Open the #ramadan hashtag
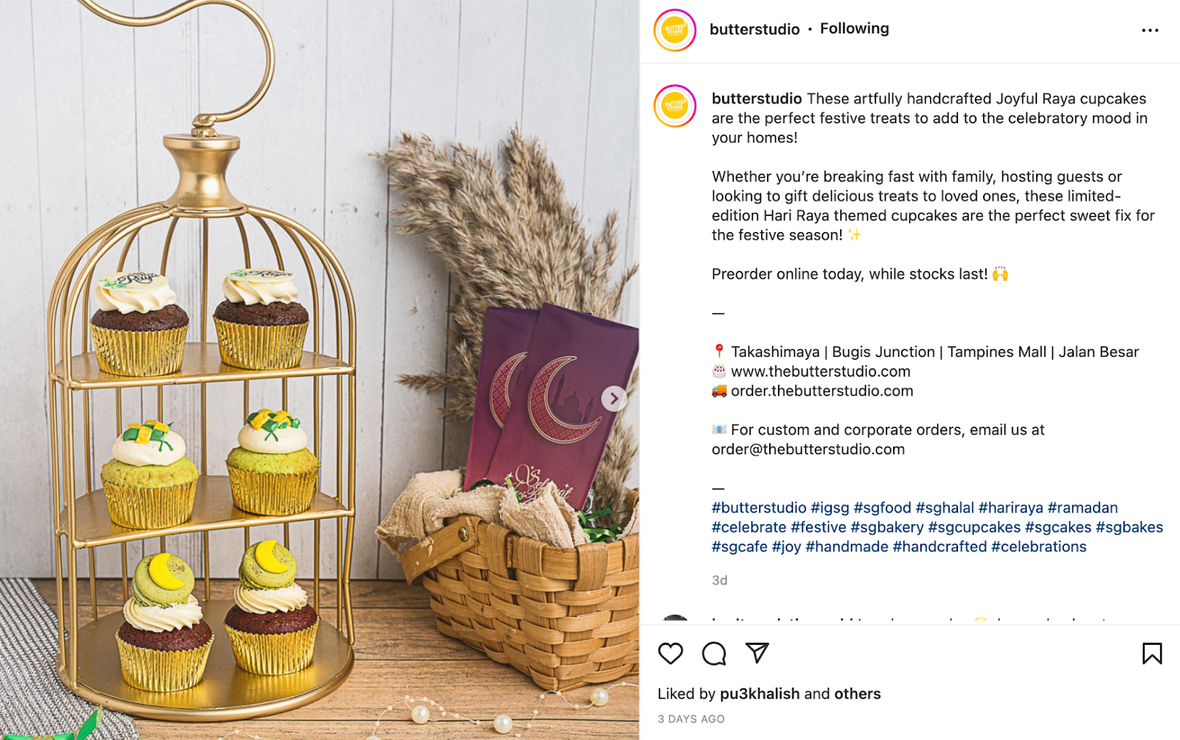 (1083, 508)
